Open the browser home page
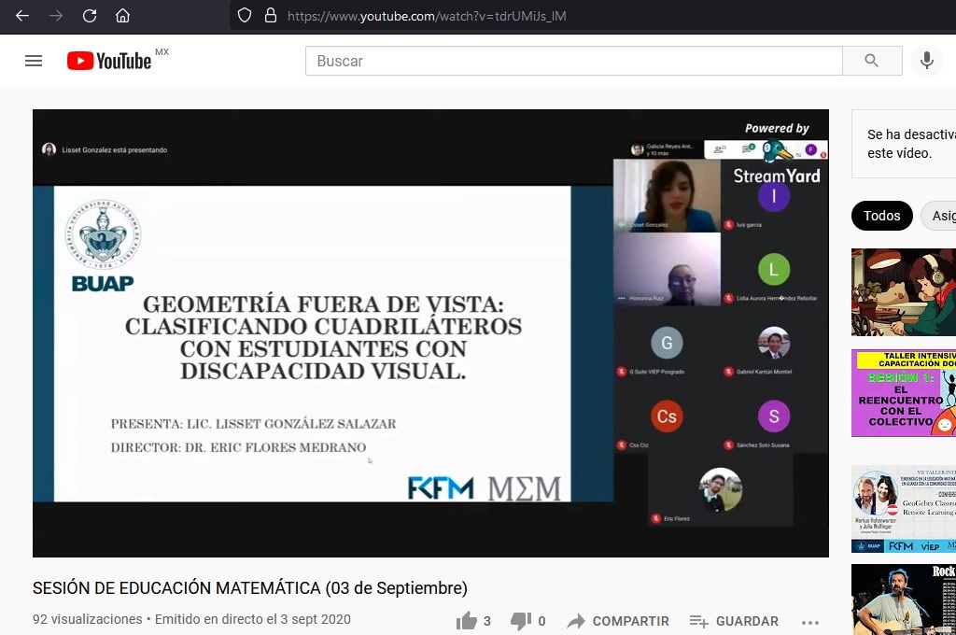 point(122,16)
